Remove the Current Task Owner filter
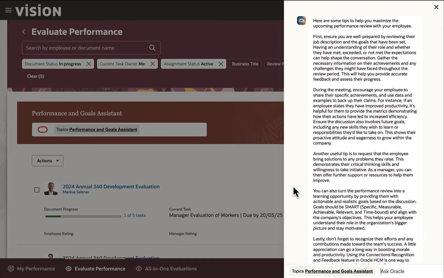This screenshot has height=278, width=444. click(153, 64)
